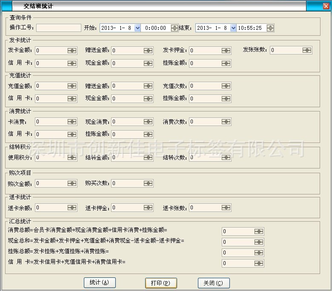332x291 pixels.
Task: Click the 购买次数 spinner icon
Action: (148, 184)
